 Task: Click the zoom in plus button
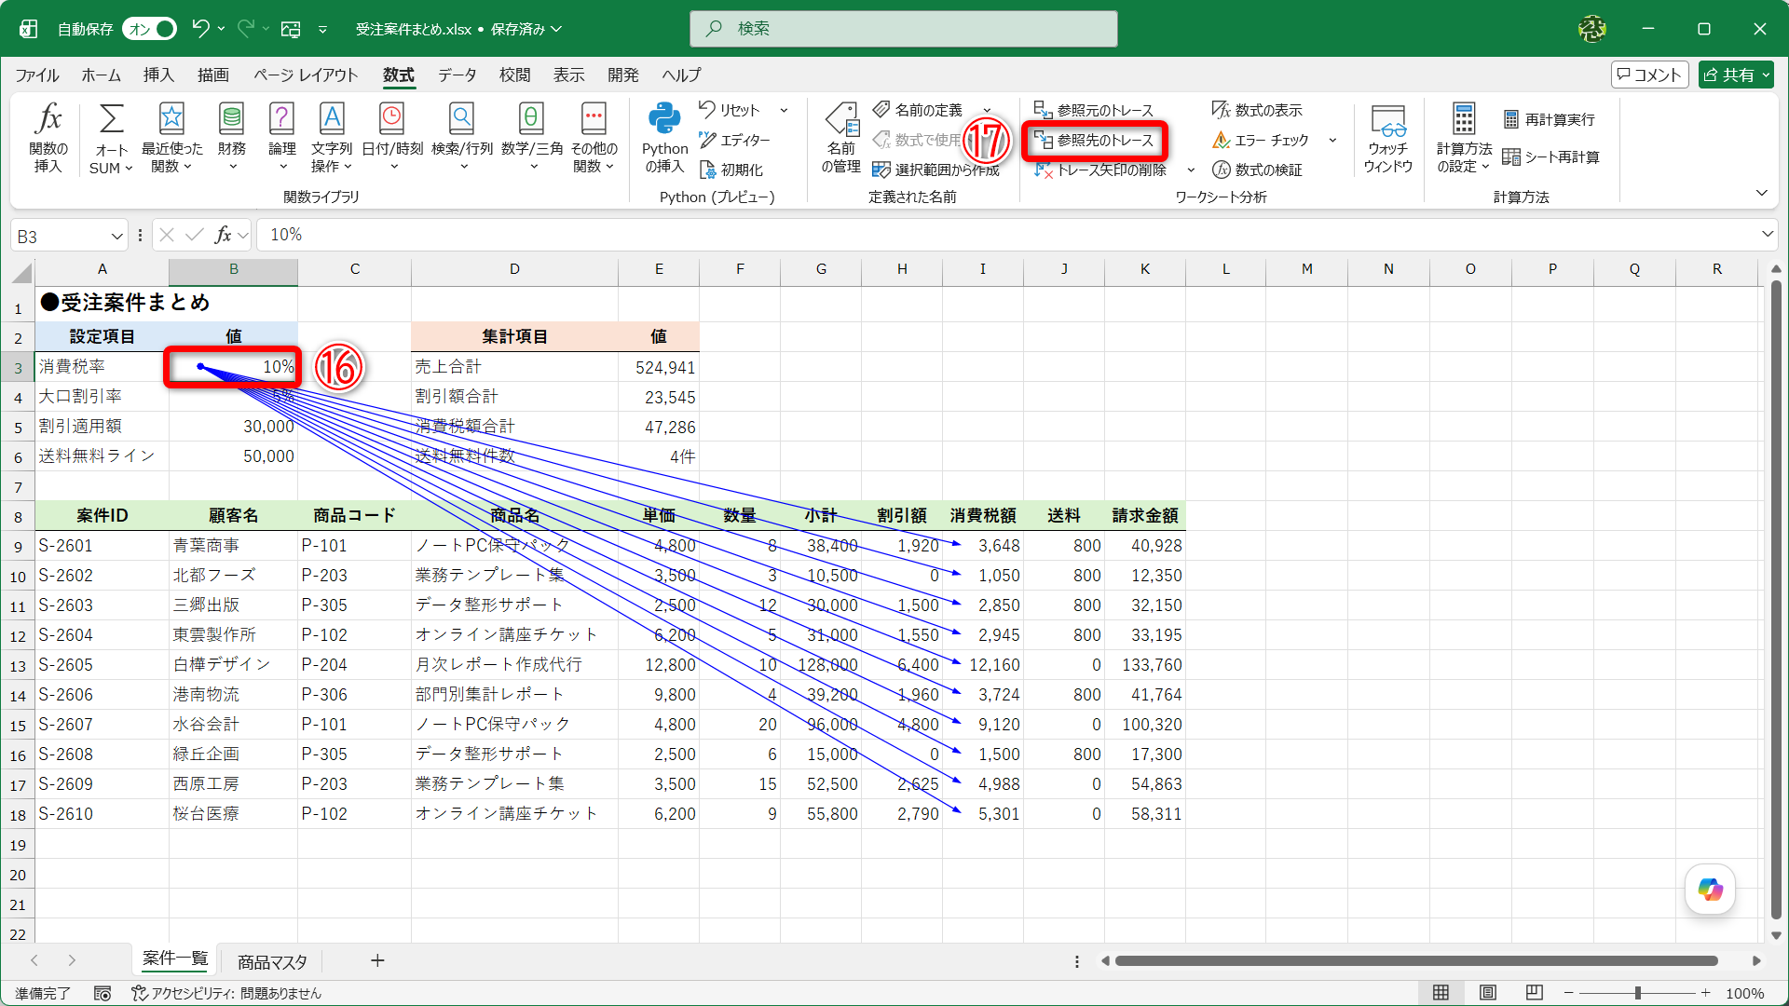point(1705,993)
